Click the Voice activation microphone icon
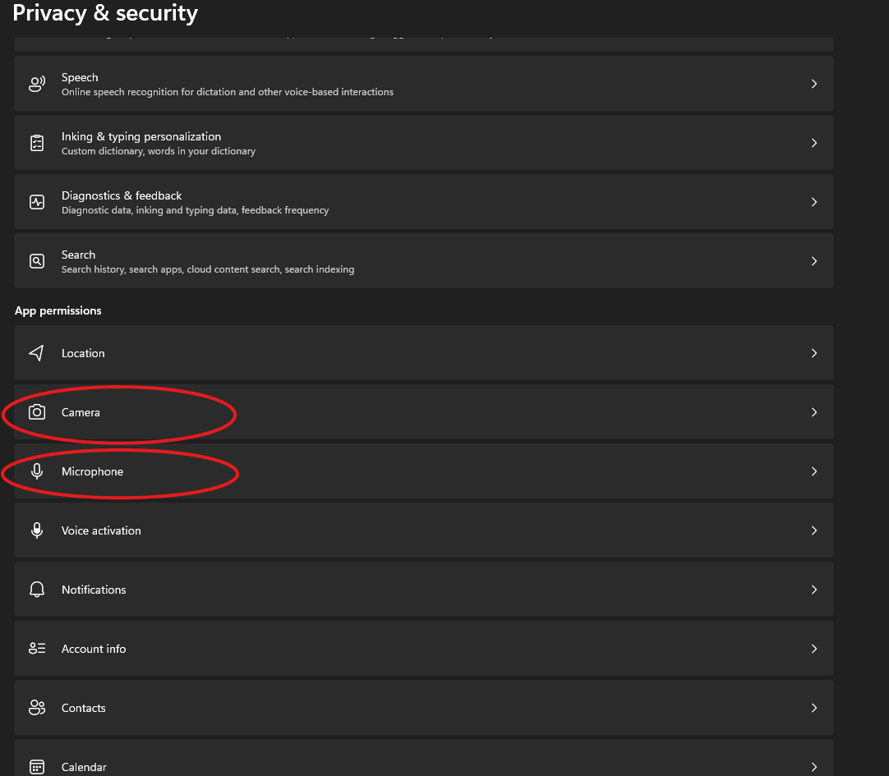The image size is (889, 776). point(36,530)
